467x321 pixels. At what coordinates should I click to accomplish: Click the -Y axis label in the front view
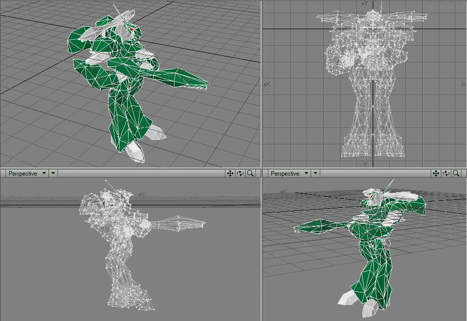365,164
